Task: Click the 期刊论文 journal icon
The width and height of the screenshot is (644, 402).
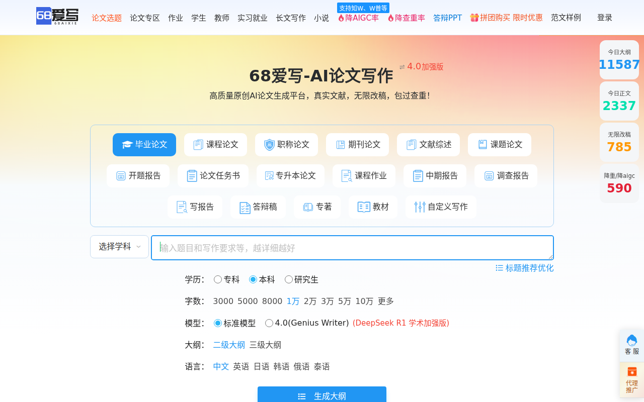Action: 341,145
